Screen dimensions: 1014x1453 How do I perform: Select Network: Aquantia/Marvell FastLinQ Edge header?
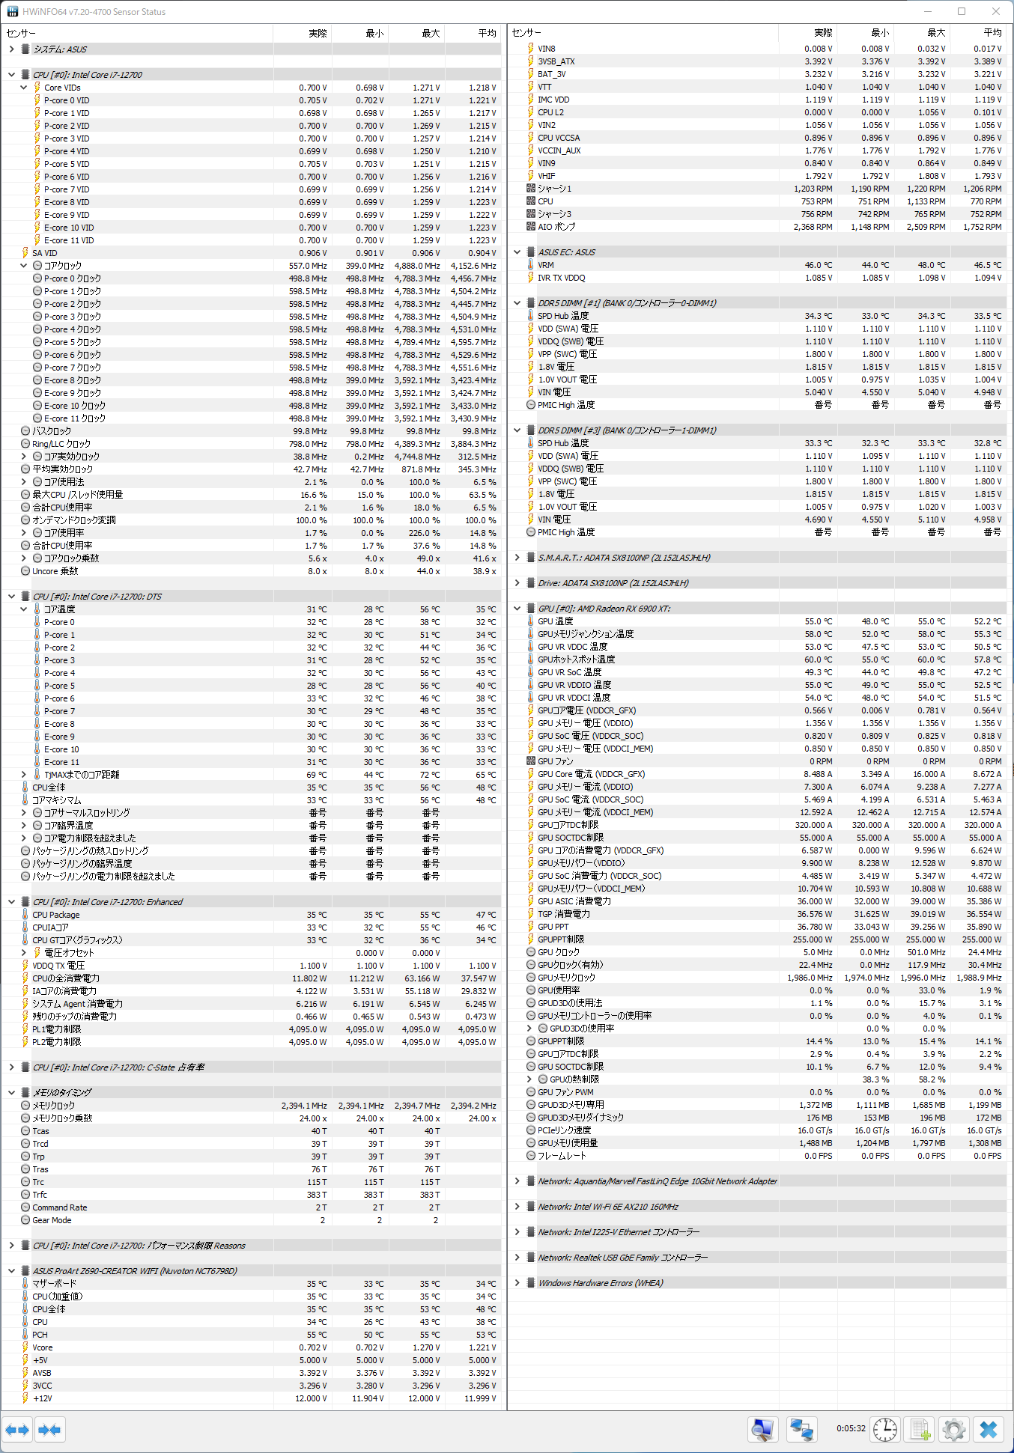(757, 1181)
